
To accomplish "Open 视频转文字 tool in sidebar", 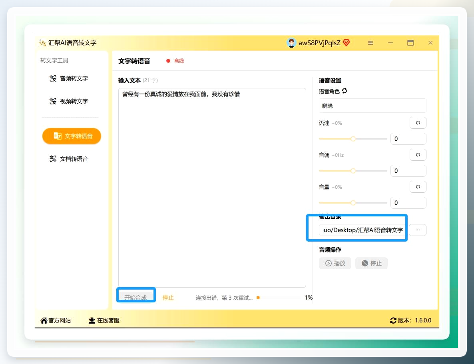I will point(69,101).
